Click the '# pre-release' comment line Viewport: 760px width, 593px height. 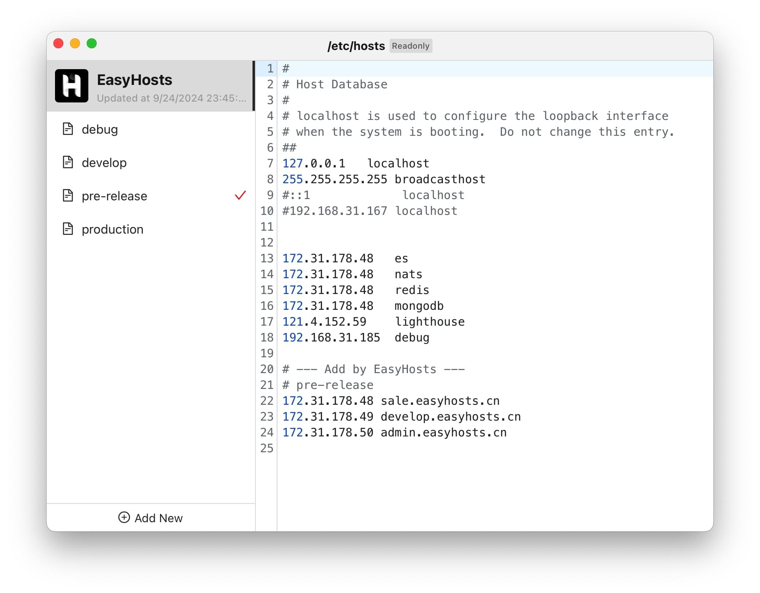coord(328,385)
